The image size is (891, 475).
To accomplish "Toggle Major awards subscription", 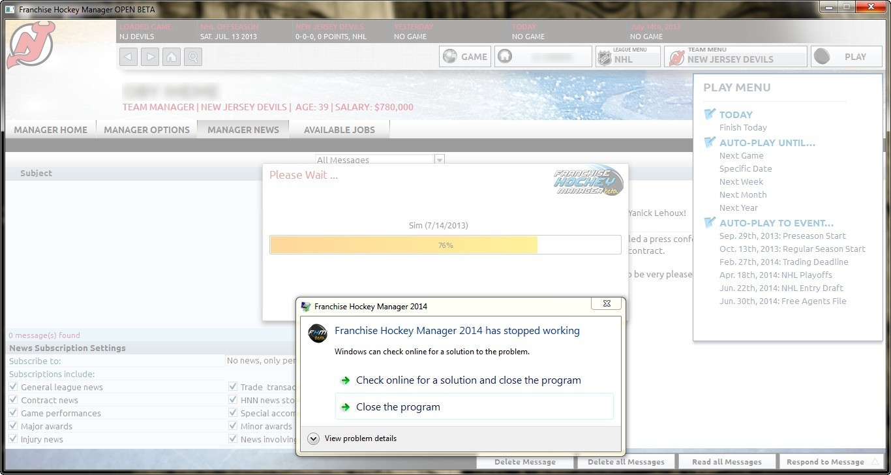I will tap(14, 426).
